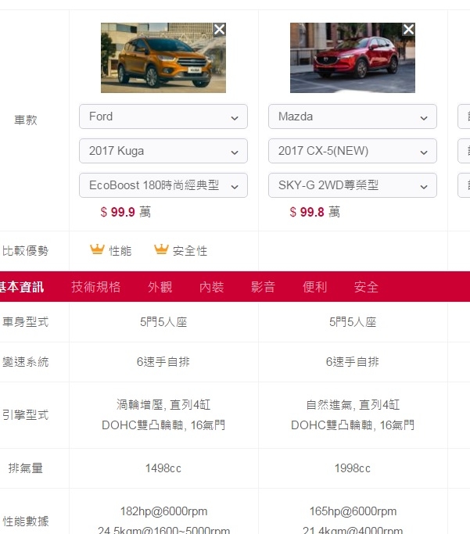The height and width of the screenshot is (534, 470).
Task: Open the Ford brand dropdown
Action: (x=163, y=116)
